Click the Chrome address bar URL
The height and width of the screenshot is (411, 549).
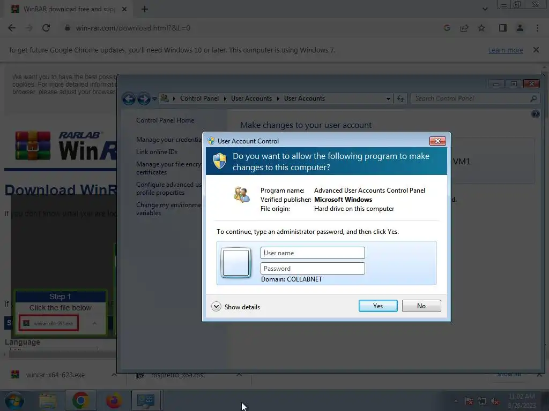pos(133,28)
